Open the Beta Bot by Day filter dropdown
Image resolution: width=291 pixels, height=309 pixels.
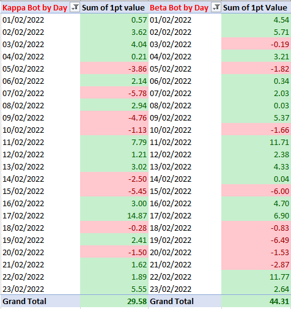tap(216, 7)
